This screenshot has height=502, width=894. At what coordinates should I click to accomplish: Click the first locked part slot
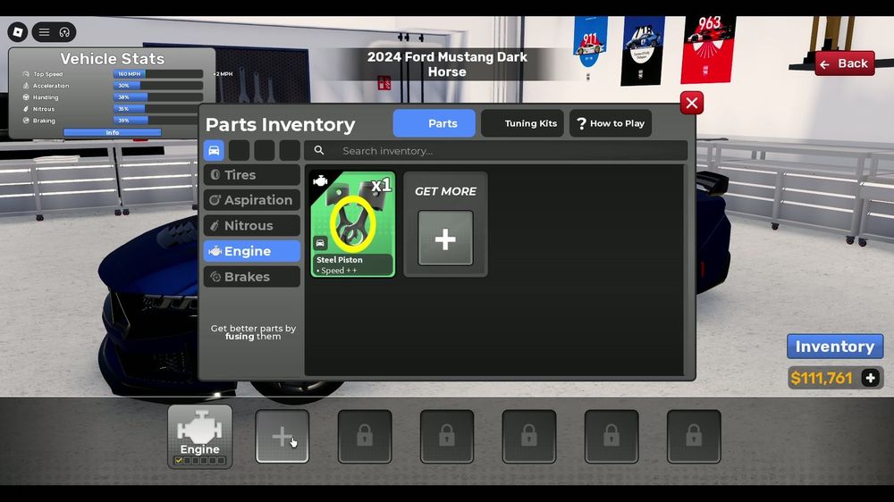pyautogui.click(x=365, y=437)
